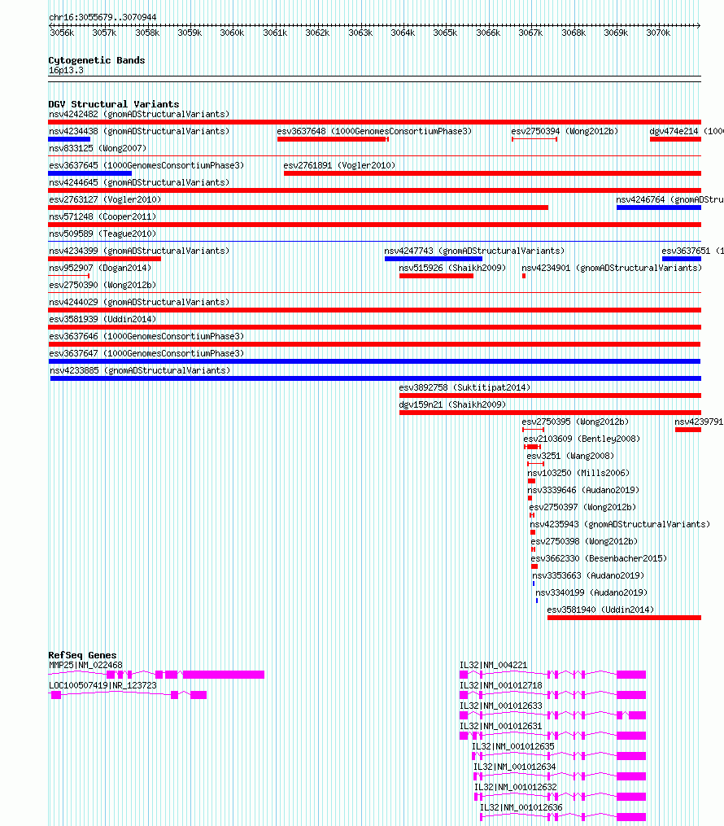Click the 16p13.3 band label

tap(66, 71)
